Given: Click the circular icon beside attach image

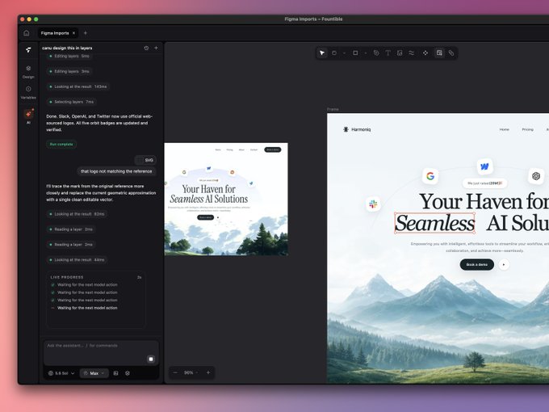Looking at the screenshot, I should (128, 373).
